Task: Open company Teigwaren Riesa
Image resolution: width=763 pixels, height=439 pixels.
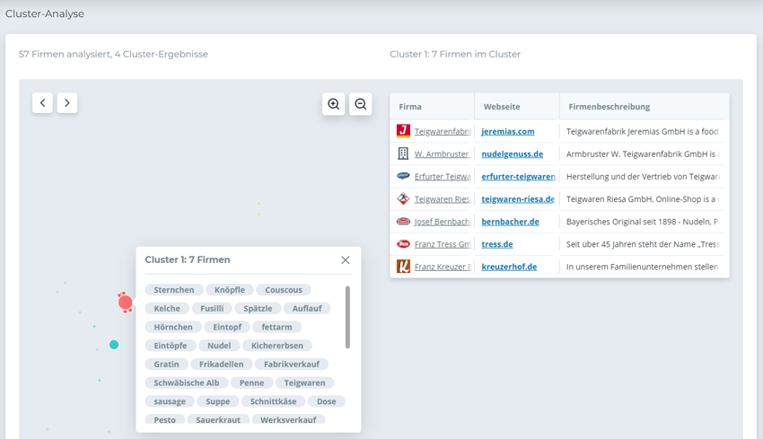Action: click(x=443, y=198)
